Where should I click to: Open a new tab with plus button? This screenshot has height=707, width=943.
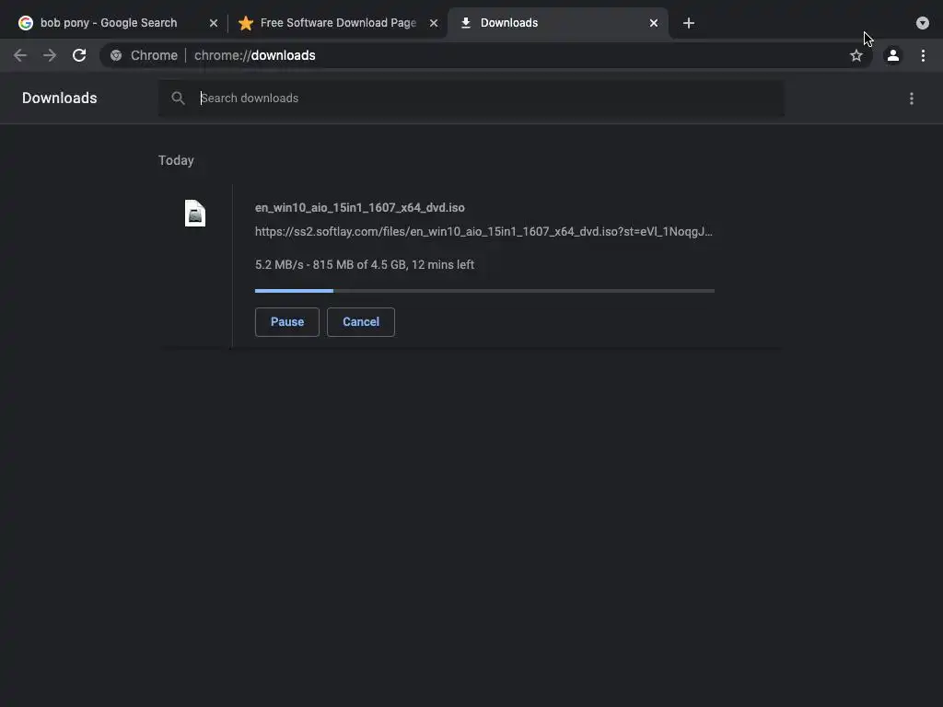(689, 23)
